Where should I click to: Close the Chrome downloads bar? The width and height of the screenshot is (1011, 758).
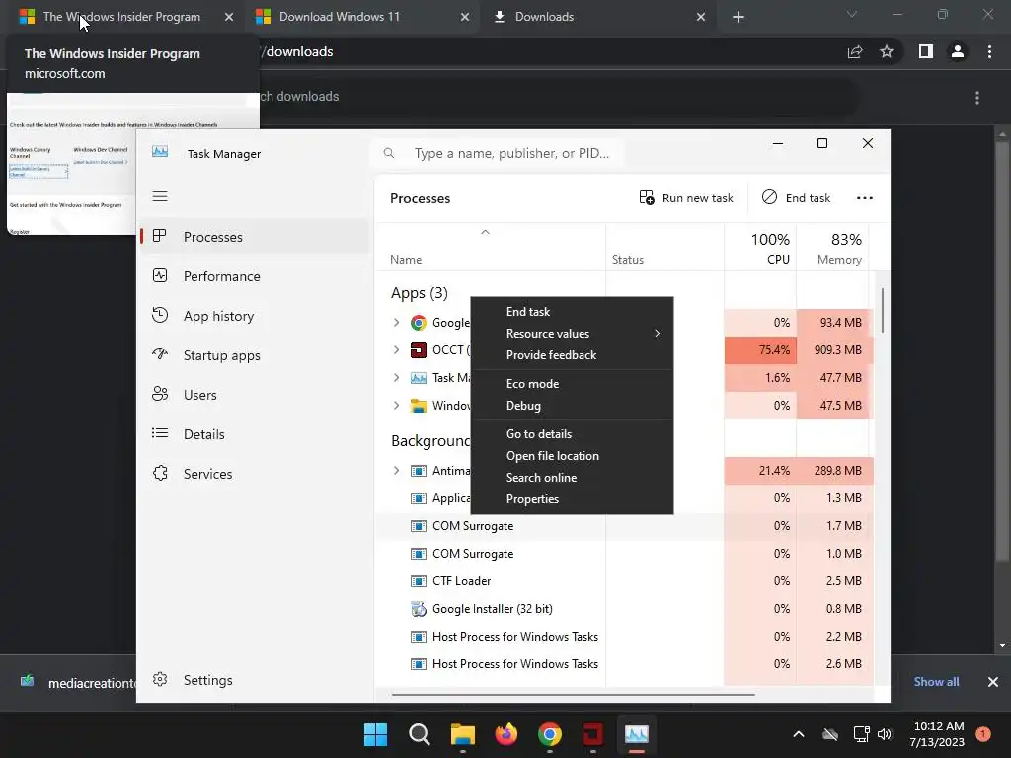[993, 681]
